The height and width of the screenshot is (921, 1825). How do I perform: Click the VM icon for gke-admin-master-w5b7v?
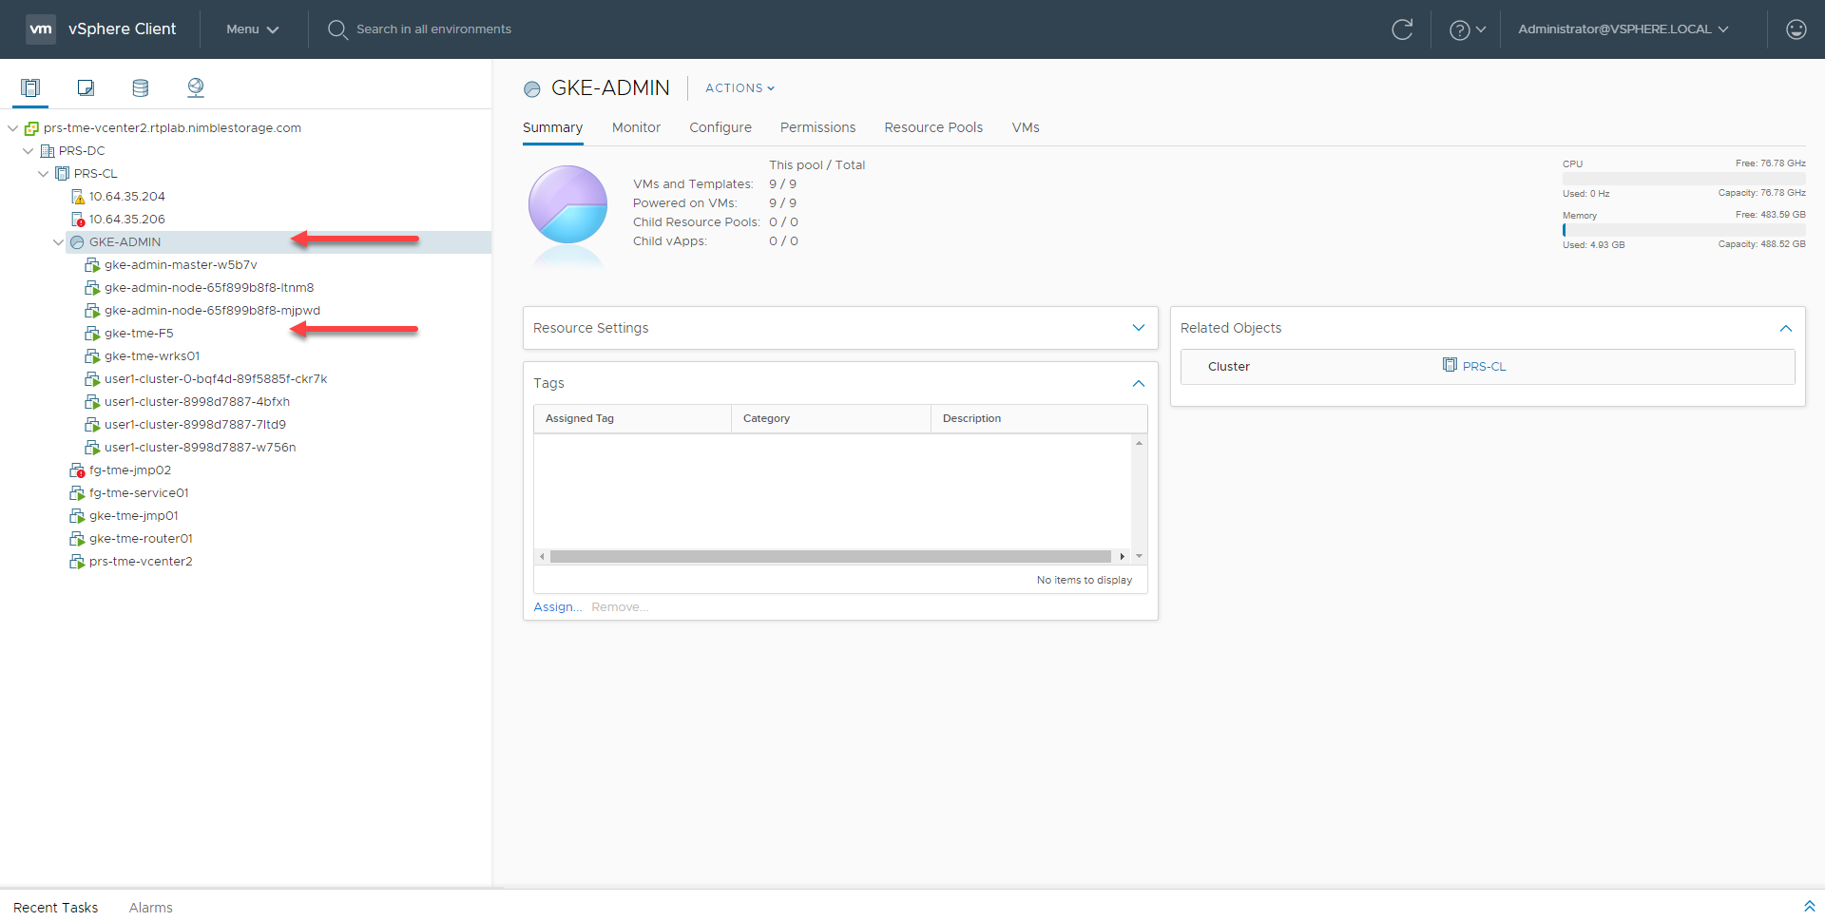[92, 265]
